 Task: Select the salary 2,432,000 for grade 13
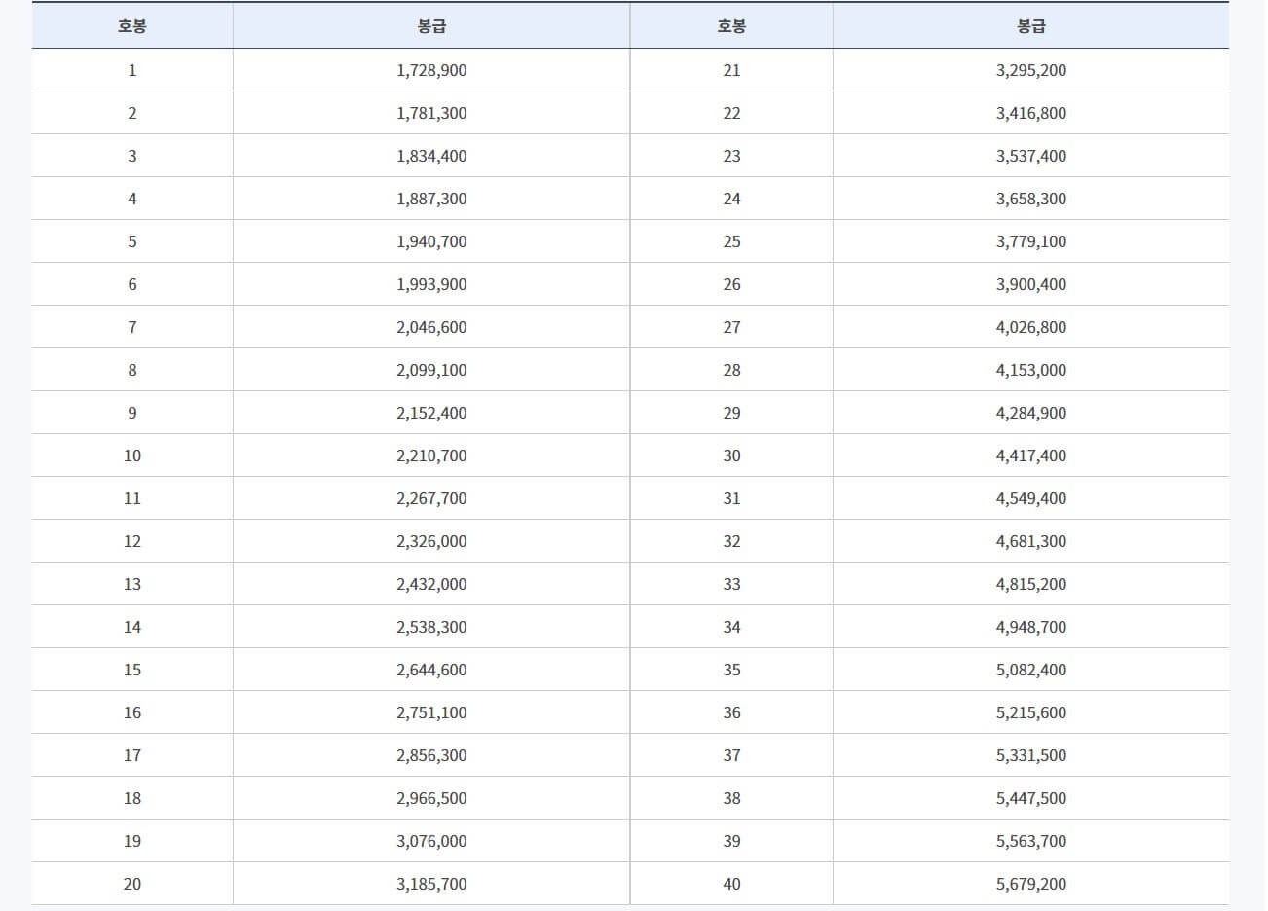click(x=429, y=584)
